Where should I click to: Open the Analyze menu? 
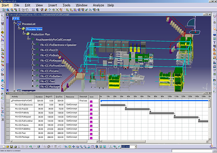click(x=98, y=5)
